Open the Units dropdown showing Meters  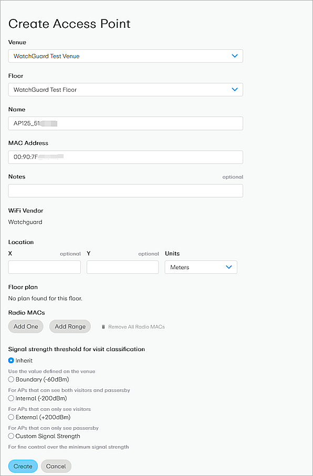point(201,267)
